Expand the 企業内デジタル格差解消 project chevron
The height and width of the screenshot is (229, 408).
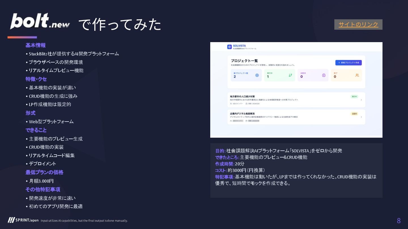point(361,117)
